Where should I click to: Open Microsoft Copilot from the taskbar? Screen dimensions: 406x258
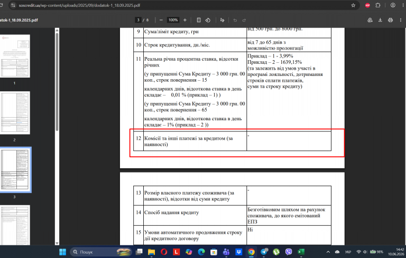pyautogui.click(x=189, y=252)
